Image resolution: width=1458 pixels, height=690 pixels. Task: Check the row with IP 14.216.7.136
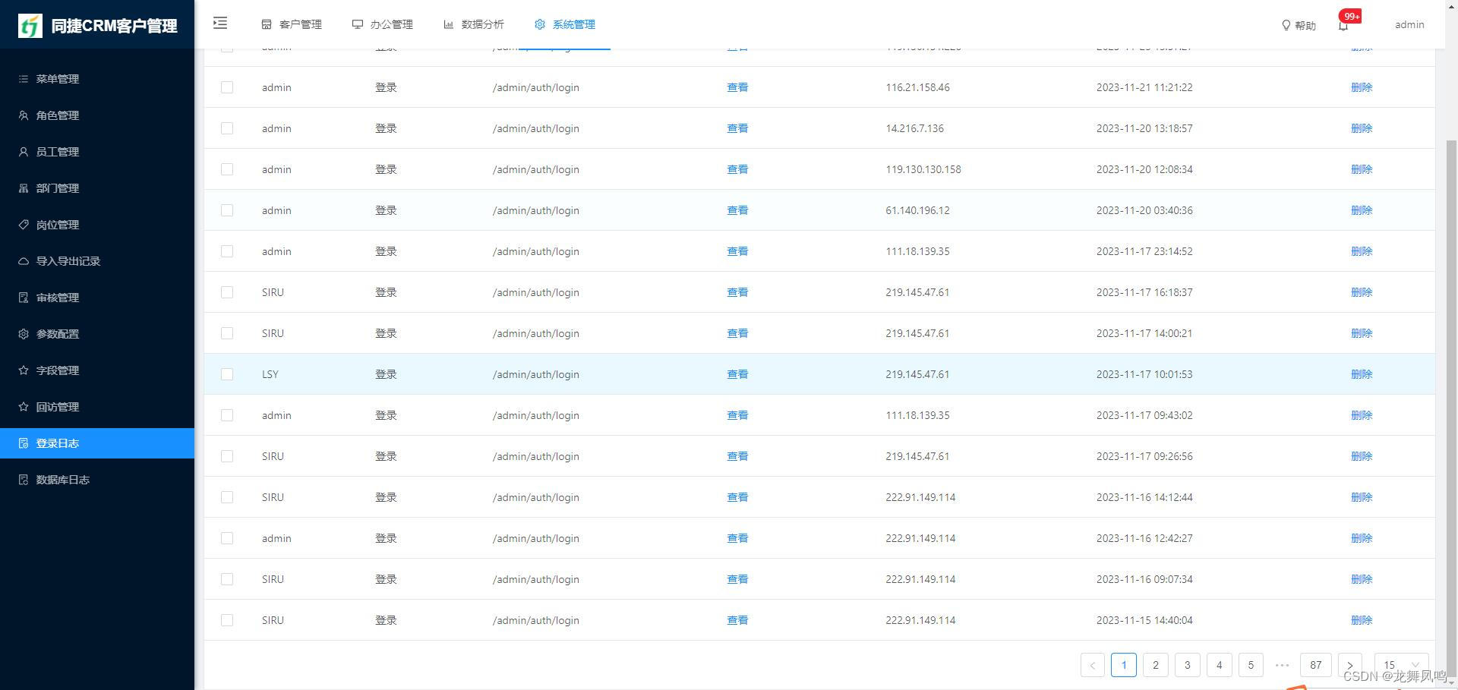point(227,128)
